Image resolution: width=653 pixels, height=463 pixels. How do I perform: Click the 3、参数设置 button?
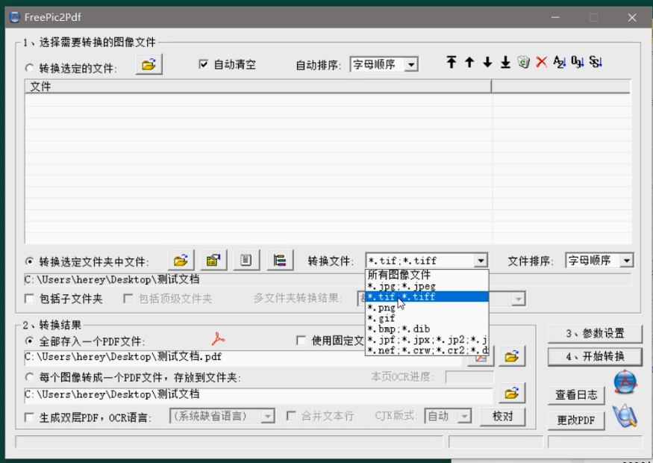click(595, 333)
